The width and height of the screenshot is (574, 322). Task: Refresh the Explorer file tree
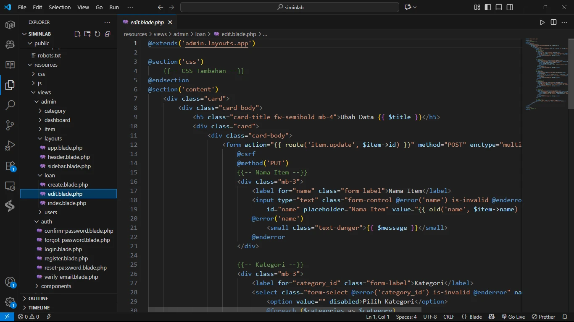[x=97, y=34]
